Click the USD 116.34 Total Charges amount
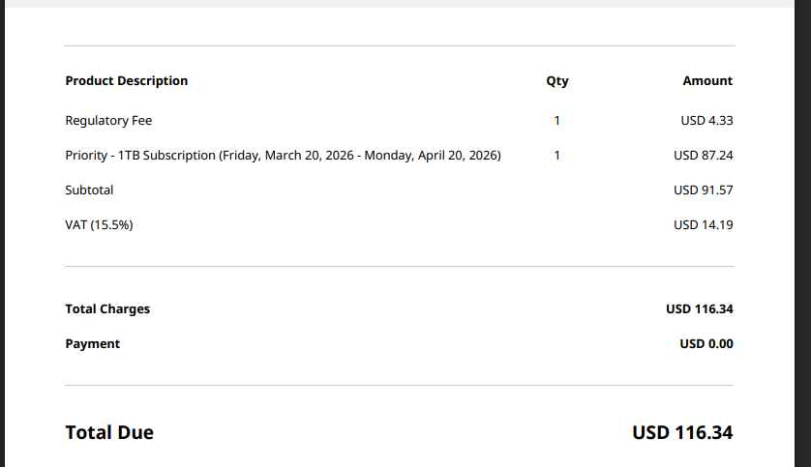Viewport: 811px width, 467px height. click(x=700, y=309)
